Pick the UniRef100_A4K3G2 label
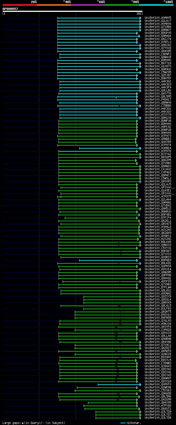The width and height of the screenshot is (176, 425). tap(158, 81)
